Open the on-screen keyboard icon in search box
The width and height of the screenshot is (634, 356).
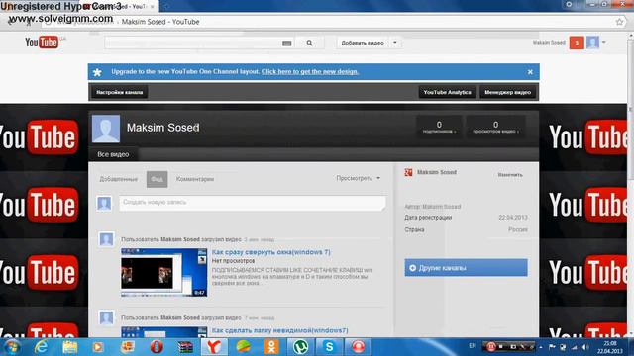(286, 44)
